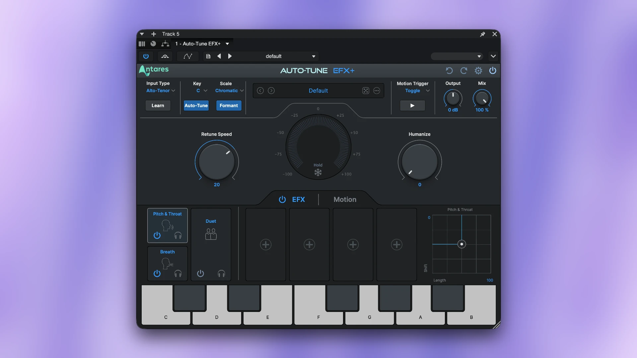The image size is (637, 358).
Task: Open the Scale Chromatic dropdown
Action: (x=229, y=91)
